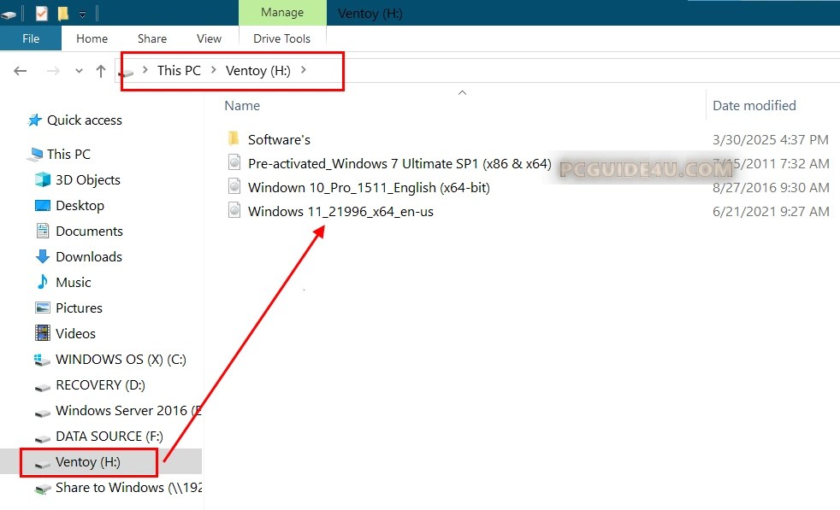Click DATA SOURCE (F:) drive icon

coord(42,438)
